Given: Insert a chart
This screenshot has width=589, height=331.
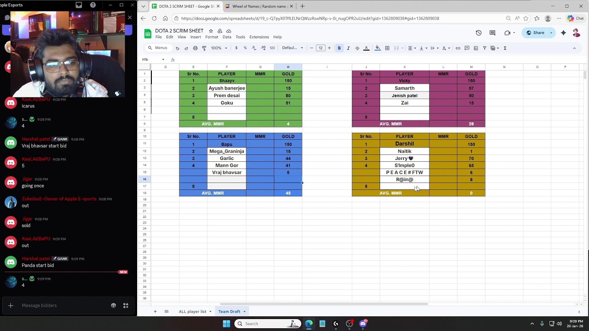Looking at the screenshot, I should coord(475,48).
